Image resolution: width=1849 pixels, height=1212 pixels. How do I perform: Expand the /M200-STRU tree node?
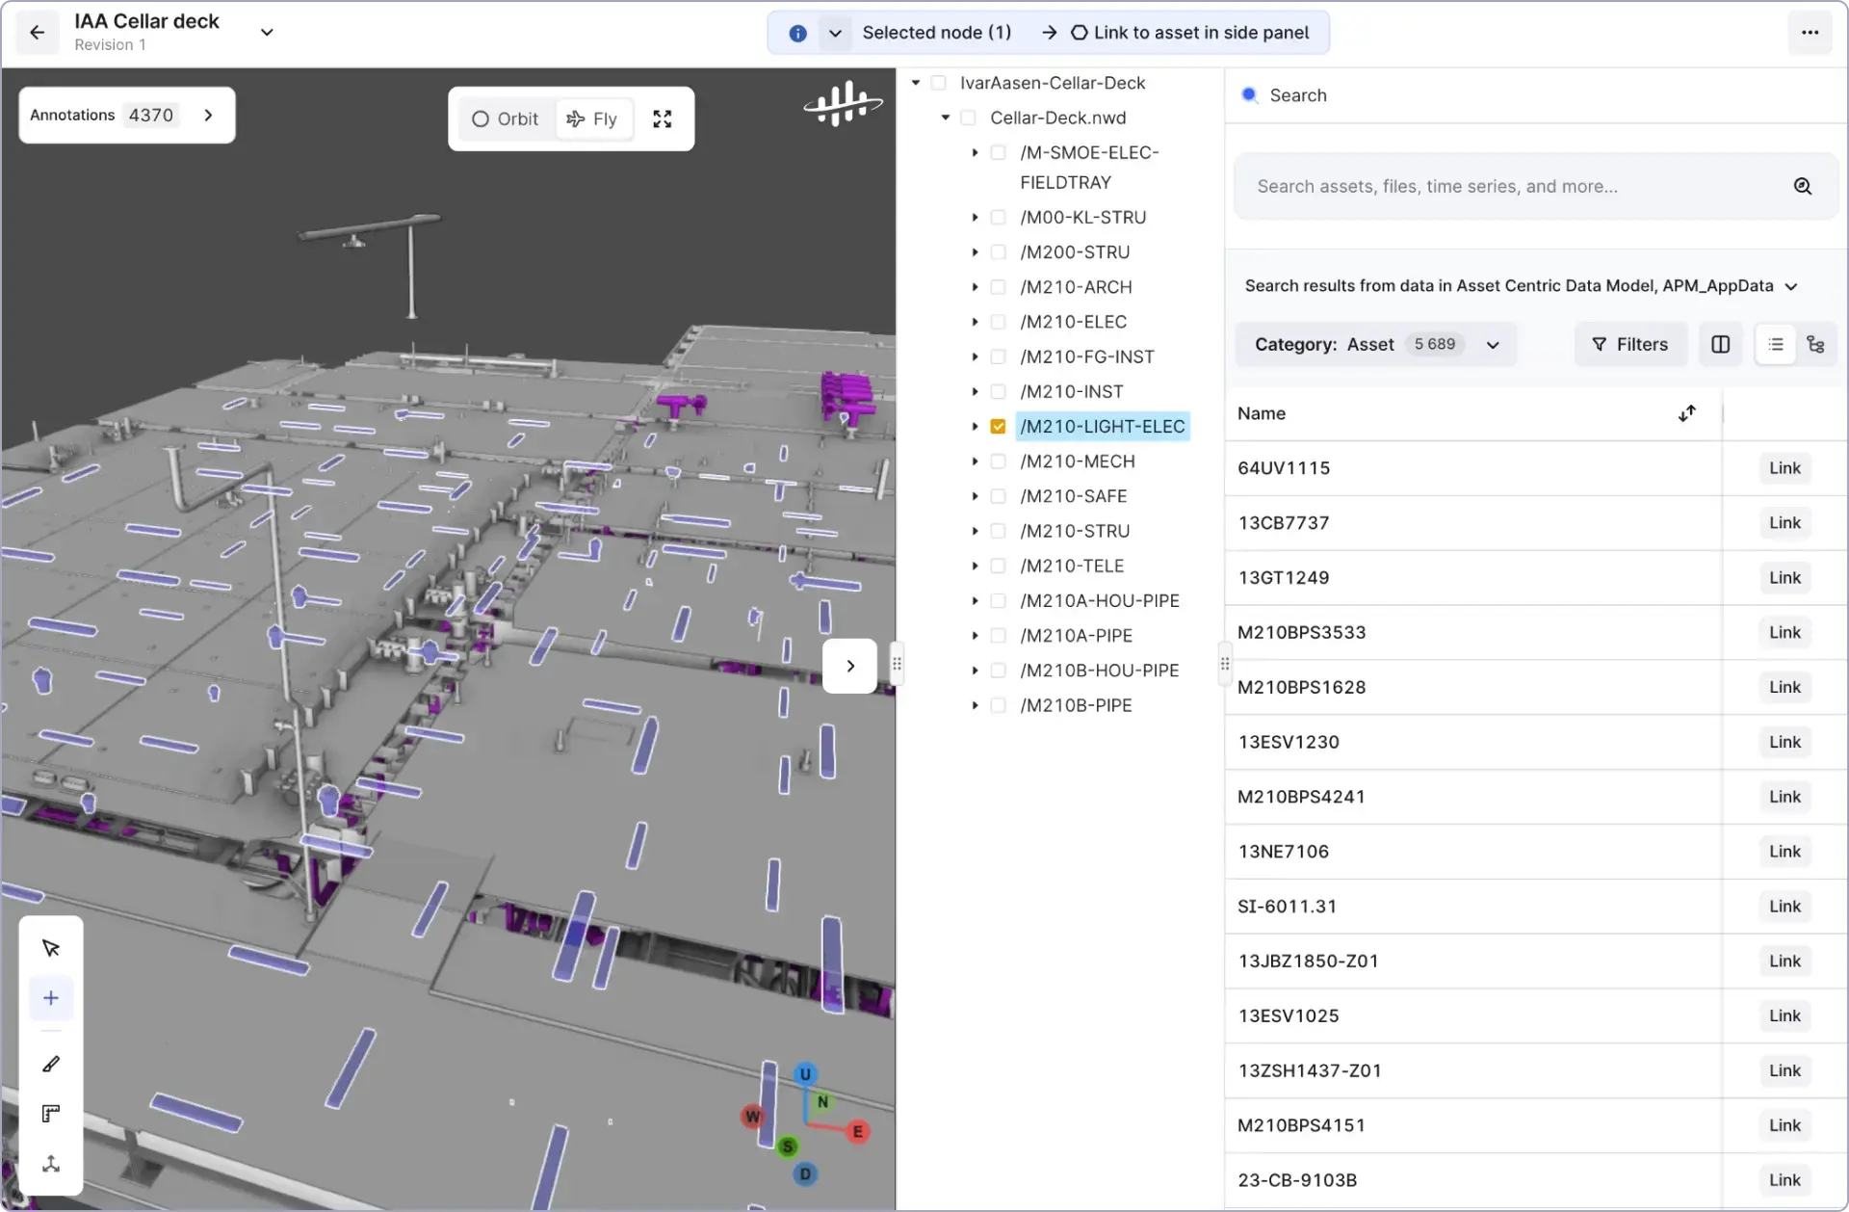point(975,252)
